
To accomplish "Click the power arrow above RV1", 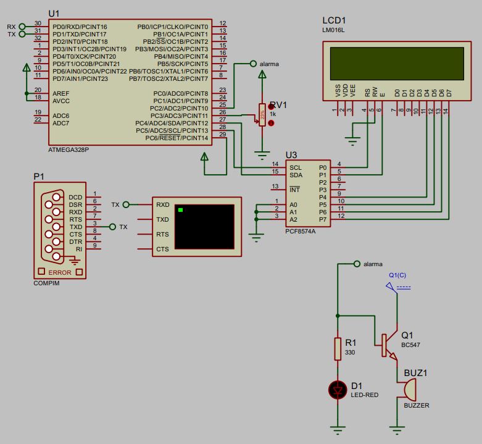I will pos(262,74).
